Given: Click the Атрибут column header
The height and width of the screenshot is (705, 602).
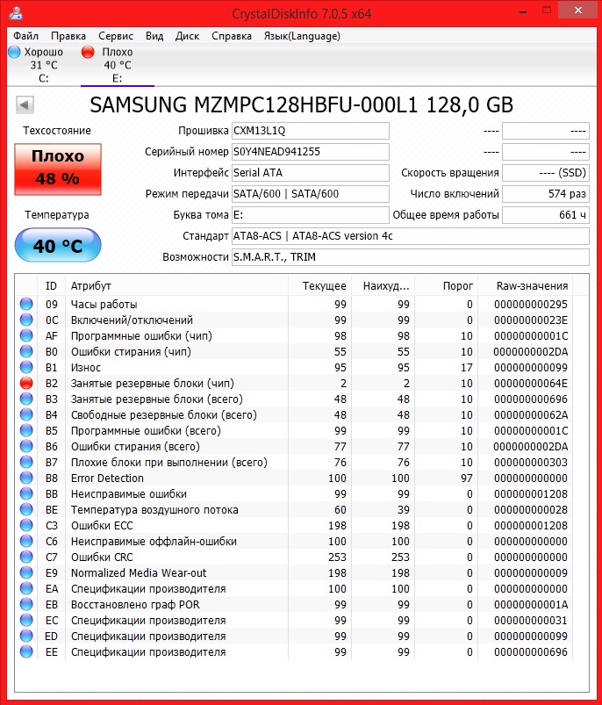Looking at the screenshot, I should (177, 286).
